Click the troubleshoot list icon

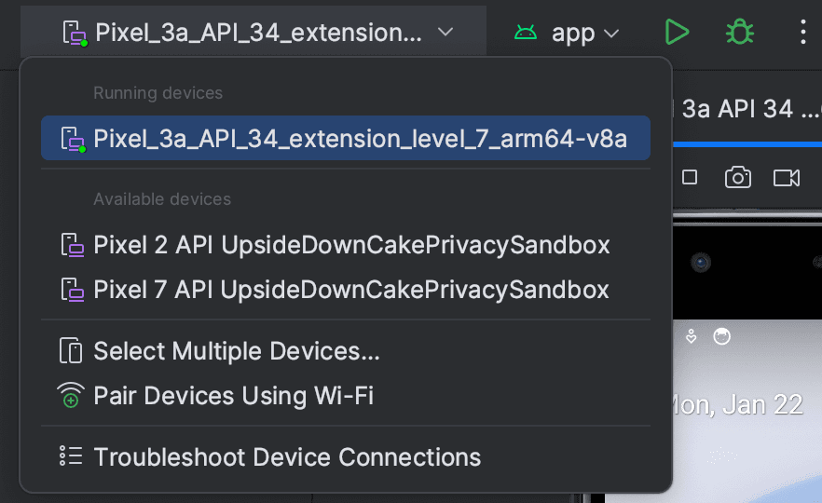click(71, 455)
